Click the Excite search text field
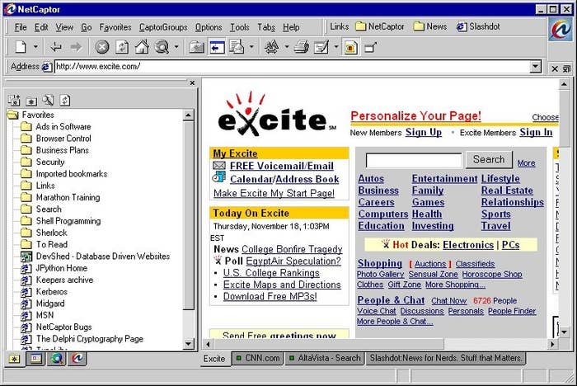577x386 pixels. 414,161
